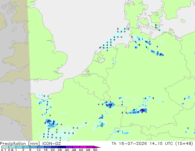The height and width of the screenshot is (151, 195).
Task: Click the '35' legend label
Action: click(74, 150)
